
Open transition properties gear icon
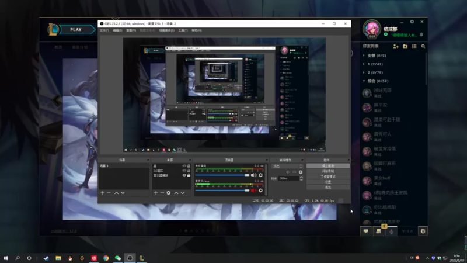(x=301, y=172)
